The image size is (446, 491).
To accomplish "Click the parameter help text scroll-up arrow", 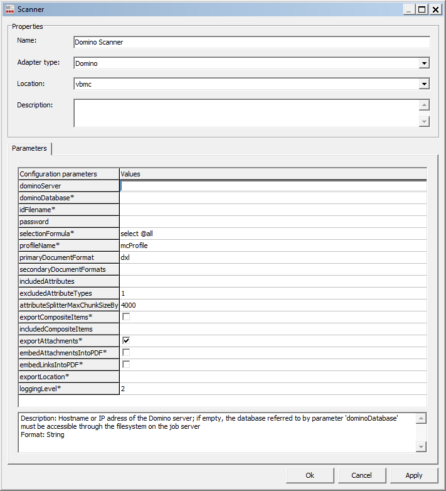I will (x=421, y=419).
